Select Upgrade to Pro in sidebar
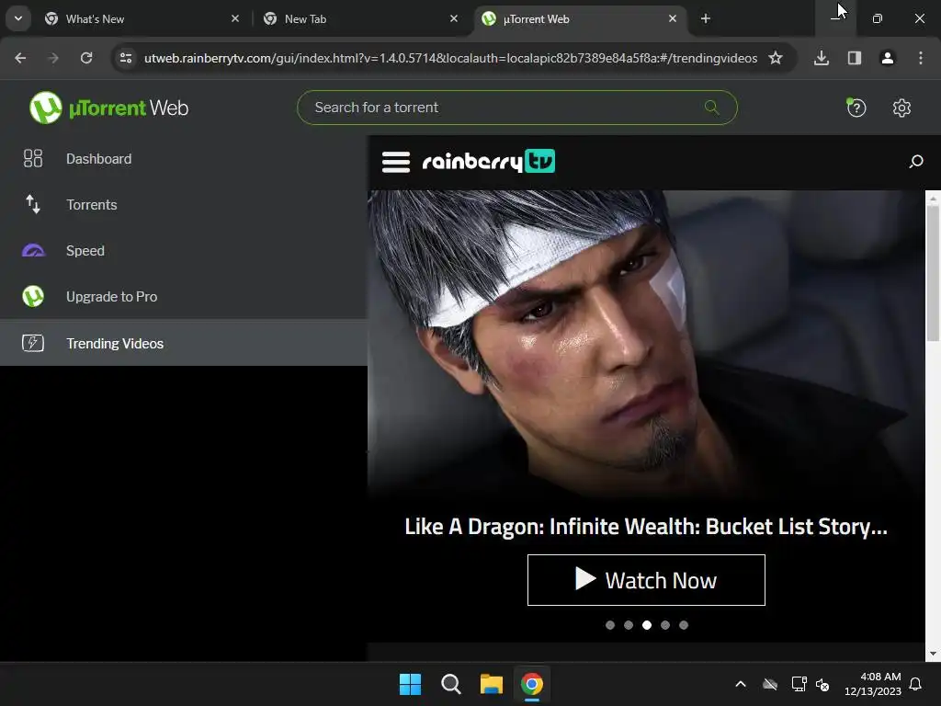This screenshot has width=941, height=706. 183,297
